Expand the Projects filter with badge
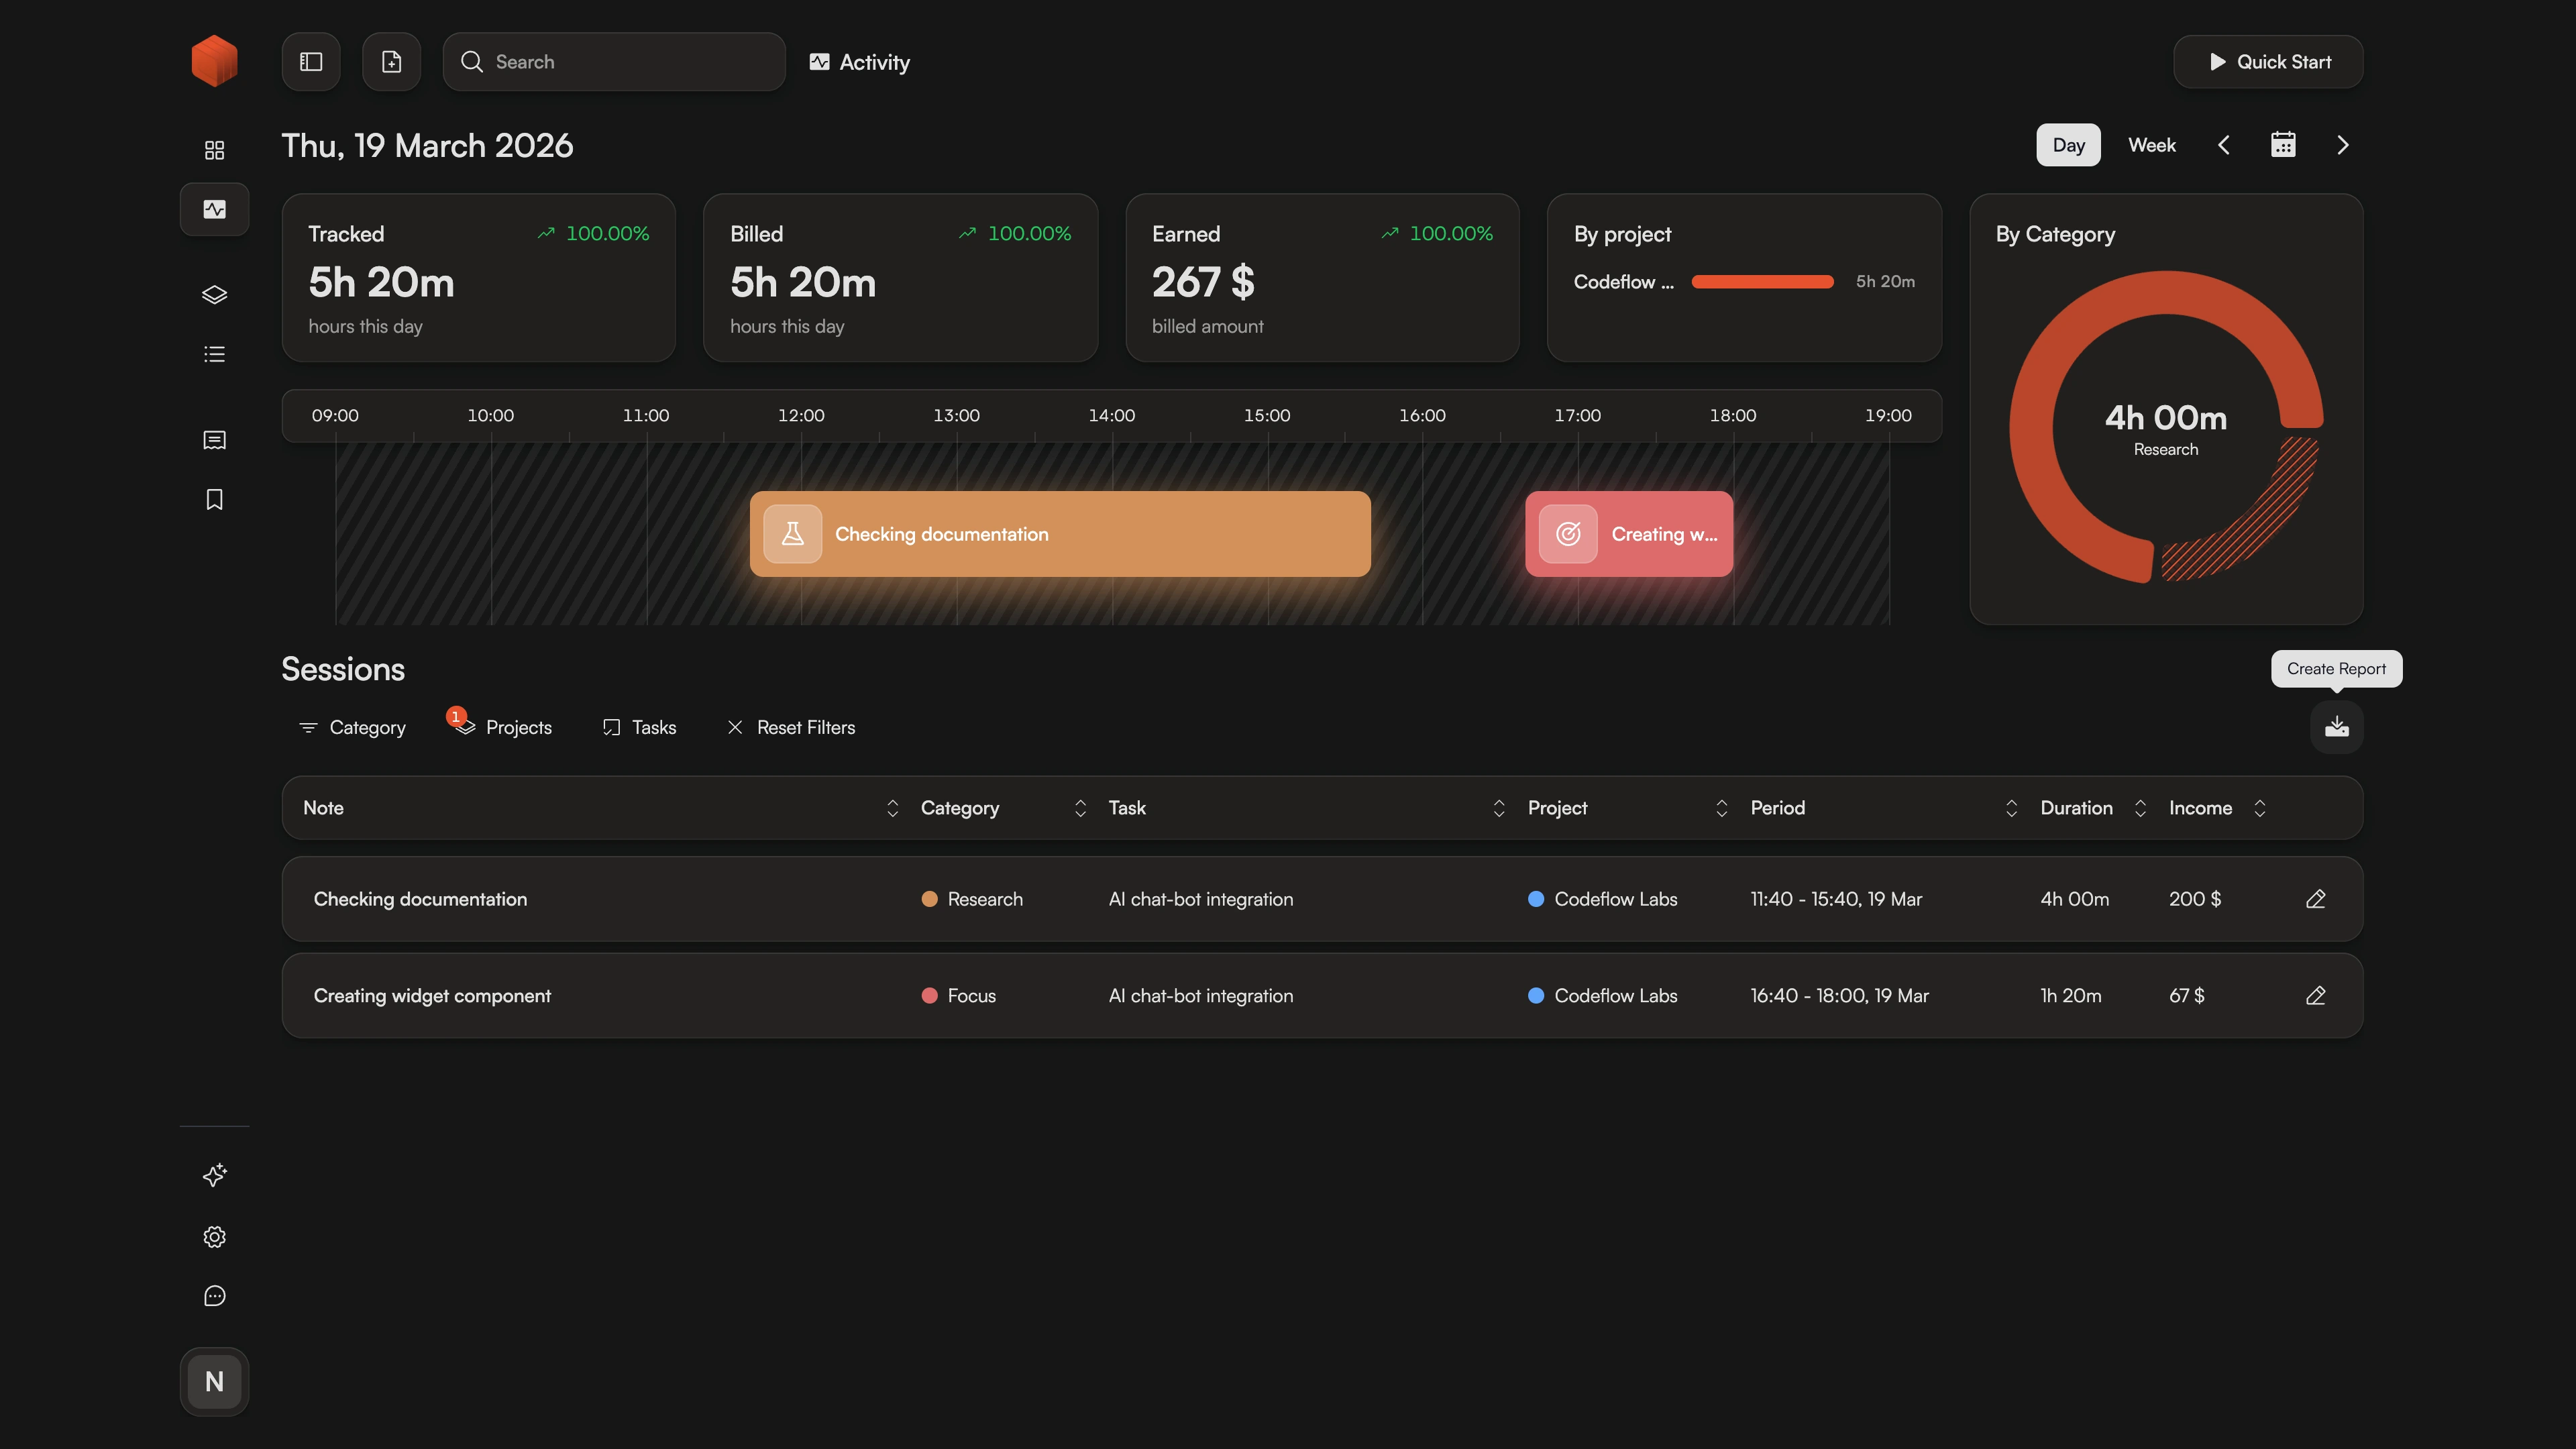Screen dimensions: 2576x1449 tap(501, 727)
